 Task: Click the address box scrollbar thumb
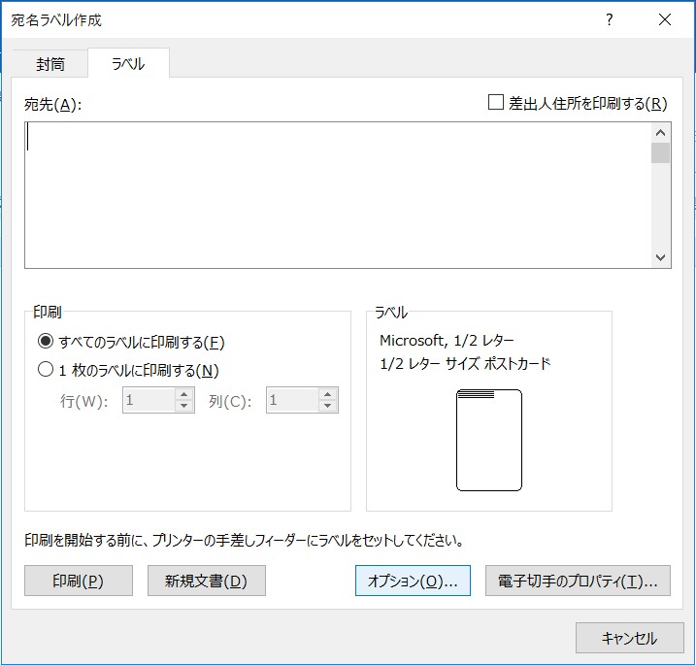(660, 152)
